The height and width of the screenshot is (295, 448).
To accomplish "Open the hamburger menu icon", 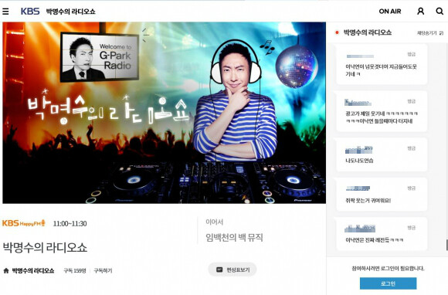I will [5, 11].
